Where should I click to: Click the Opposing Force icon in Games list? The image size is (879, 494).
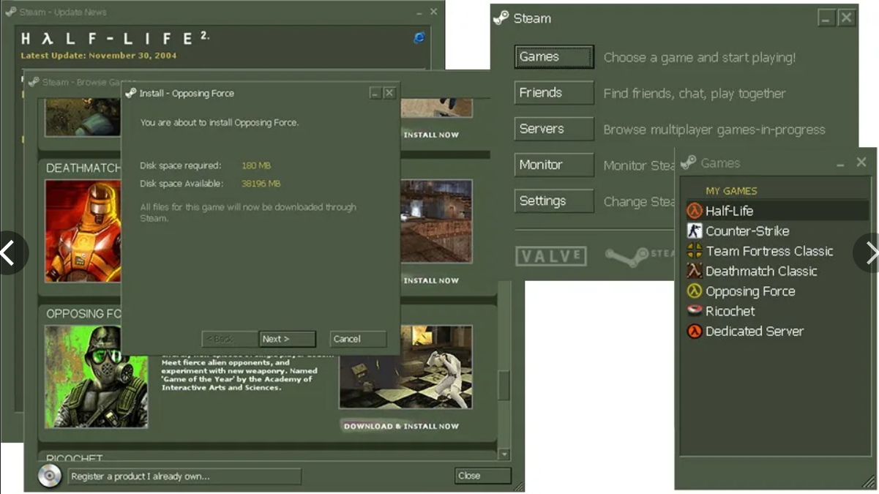tap(694, 291)
